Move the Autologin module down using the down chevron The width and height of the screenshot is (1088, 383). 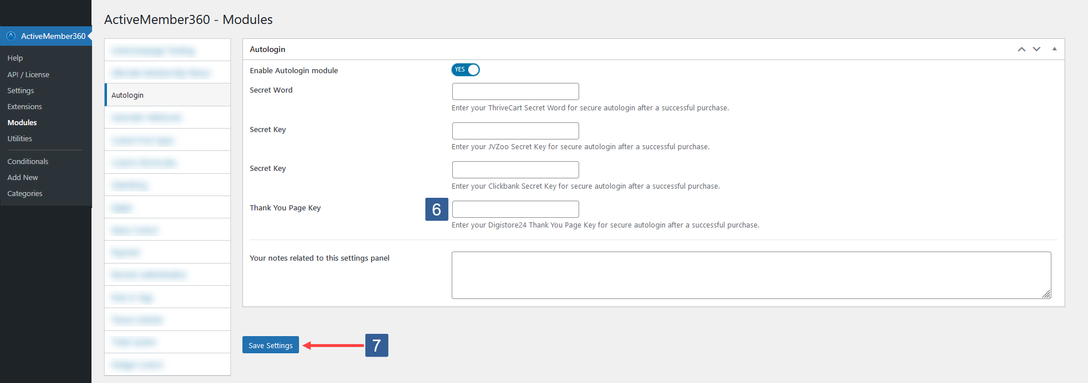[1037, 49]
